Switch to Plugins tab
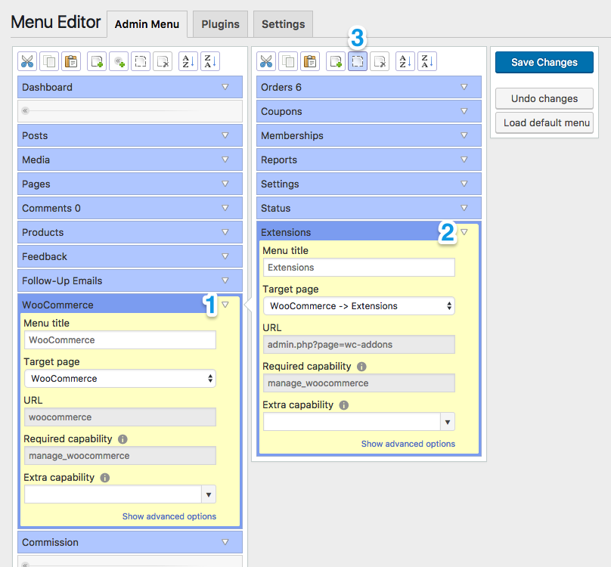Image resolution: width=611 pixels, height=567 pixels. click(x=220, y=24)
